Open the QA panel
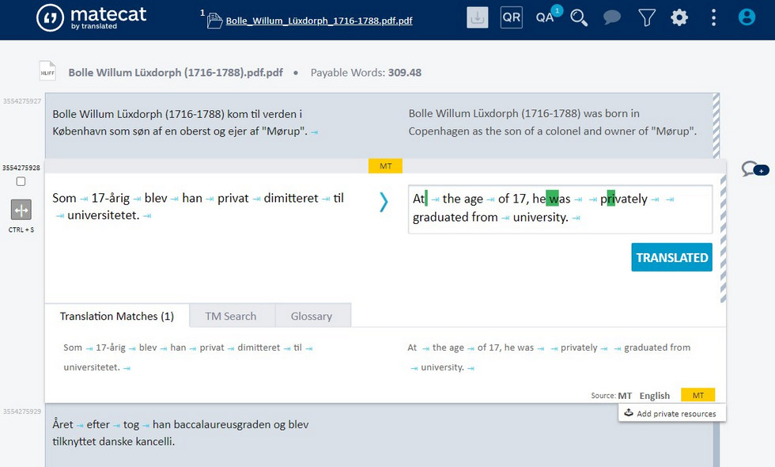 pyautogui.click(x=545, y=16)
